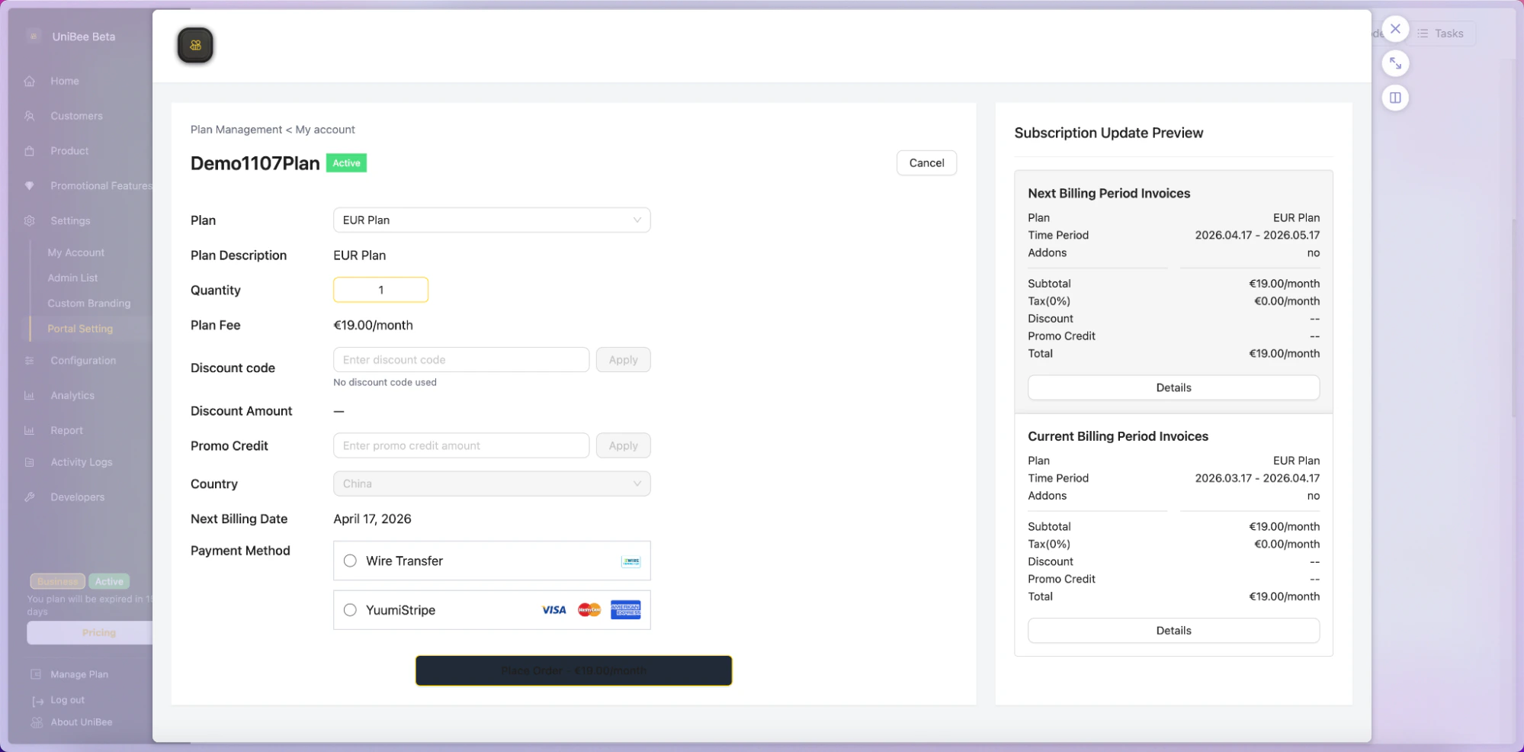
Task: Click the VISA card logo
Action: coord(554,610)
